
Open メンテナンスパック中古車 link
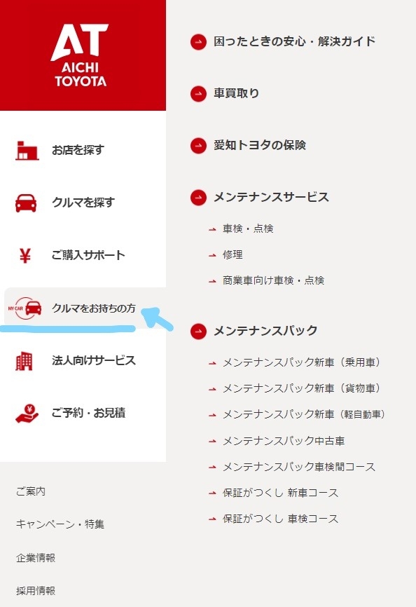tap(284, 441)
